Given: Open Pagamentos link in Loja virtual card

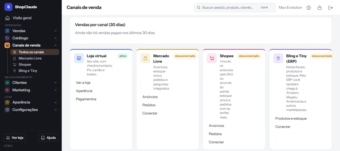Looking at the screenshot, I should [x=86, y=99].
